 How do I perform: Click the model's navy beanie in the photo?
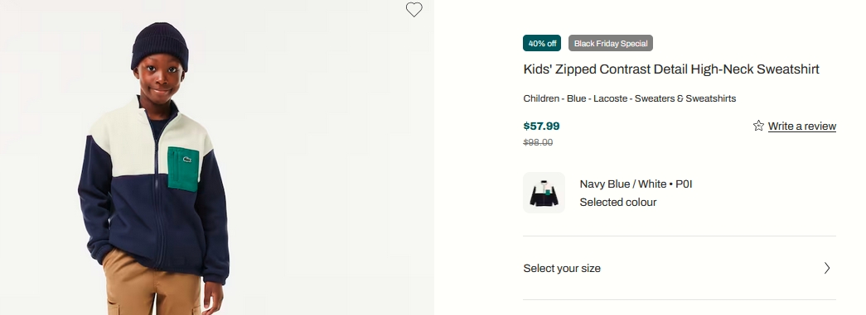pos(160,46)
